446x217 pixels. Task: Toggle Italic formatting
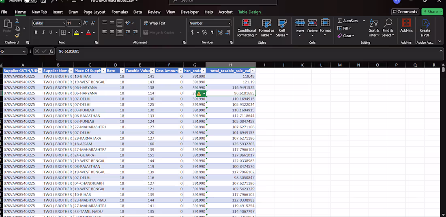pyautogui.click(x=43, y=32)
